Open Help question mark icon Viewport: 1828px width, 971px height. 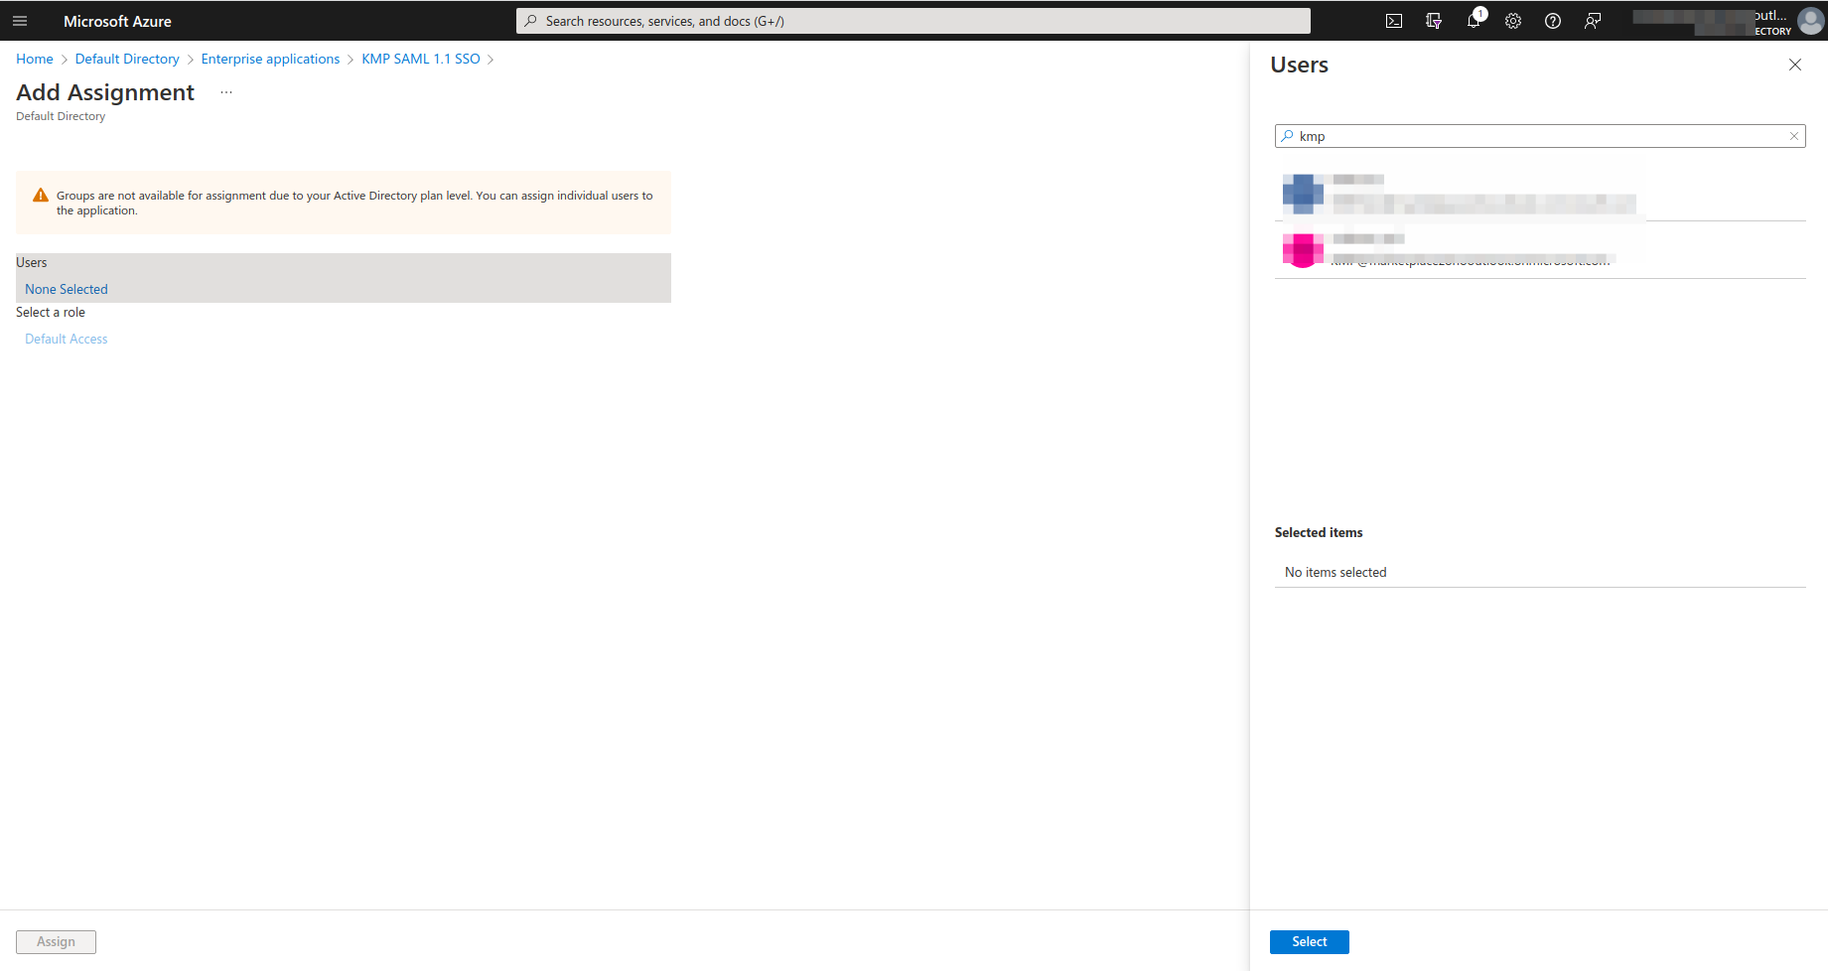1553,21
